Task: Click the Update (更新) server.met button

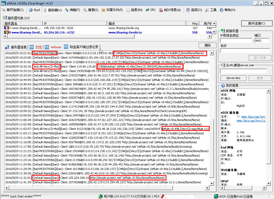Action: 260,78
